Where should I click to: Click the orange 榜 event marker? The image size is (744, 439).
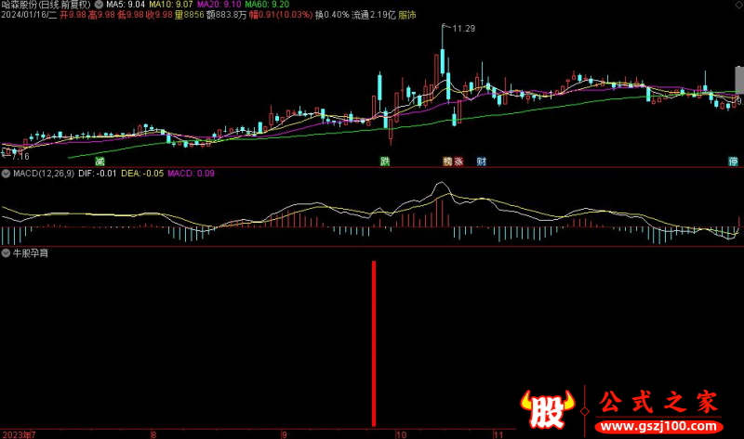pyautogui.click(x=447, y=161)
